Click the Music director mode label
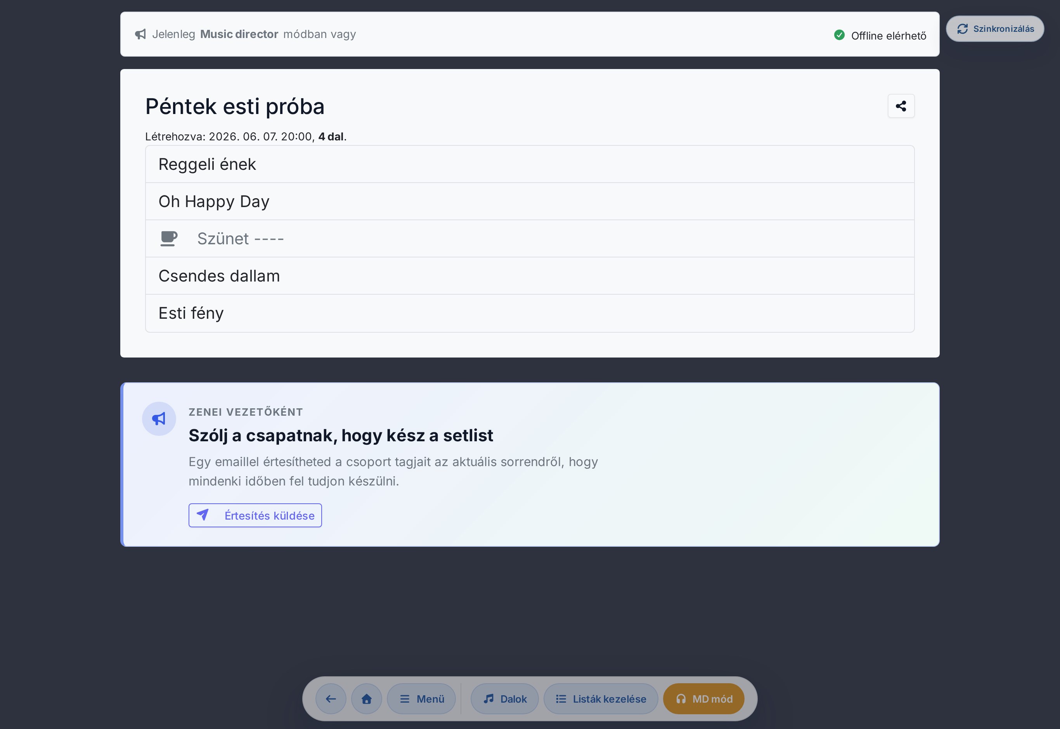 pos(239,34)
